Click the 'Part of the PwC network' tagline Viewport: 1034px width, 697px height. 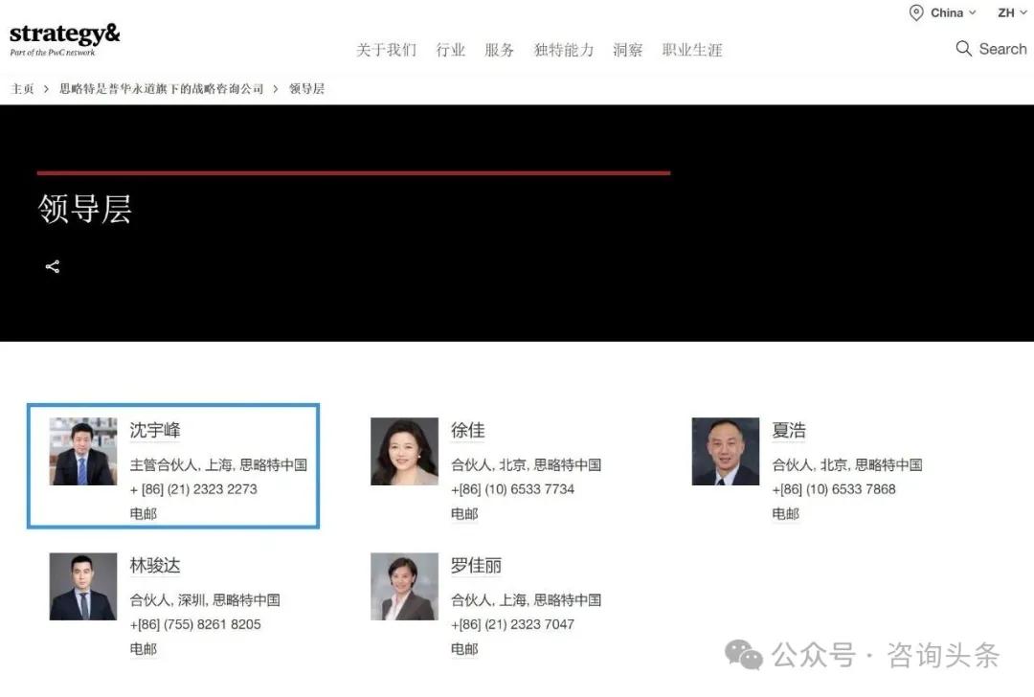[x=53, y=53]
